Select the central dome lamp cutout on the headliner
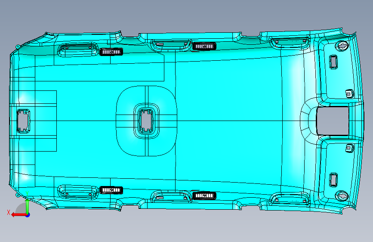The image size is (373, 242). click(x=146, y=121)
